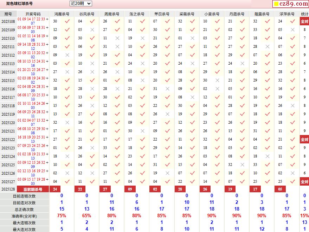Click the cross icon for 谷风杀号 in row 2025109

tap(92, 30)
